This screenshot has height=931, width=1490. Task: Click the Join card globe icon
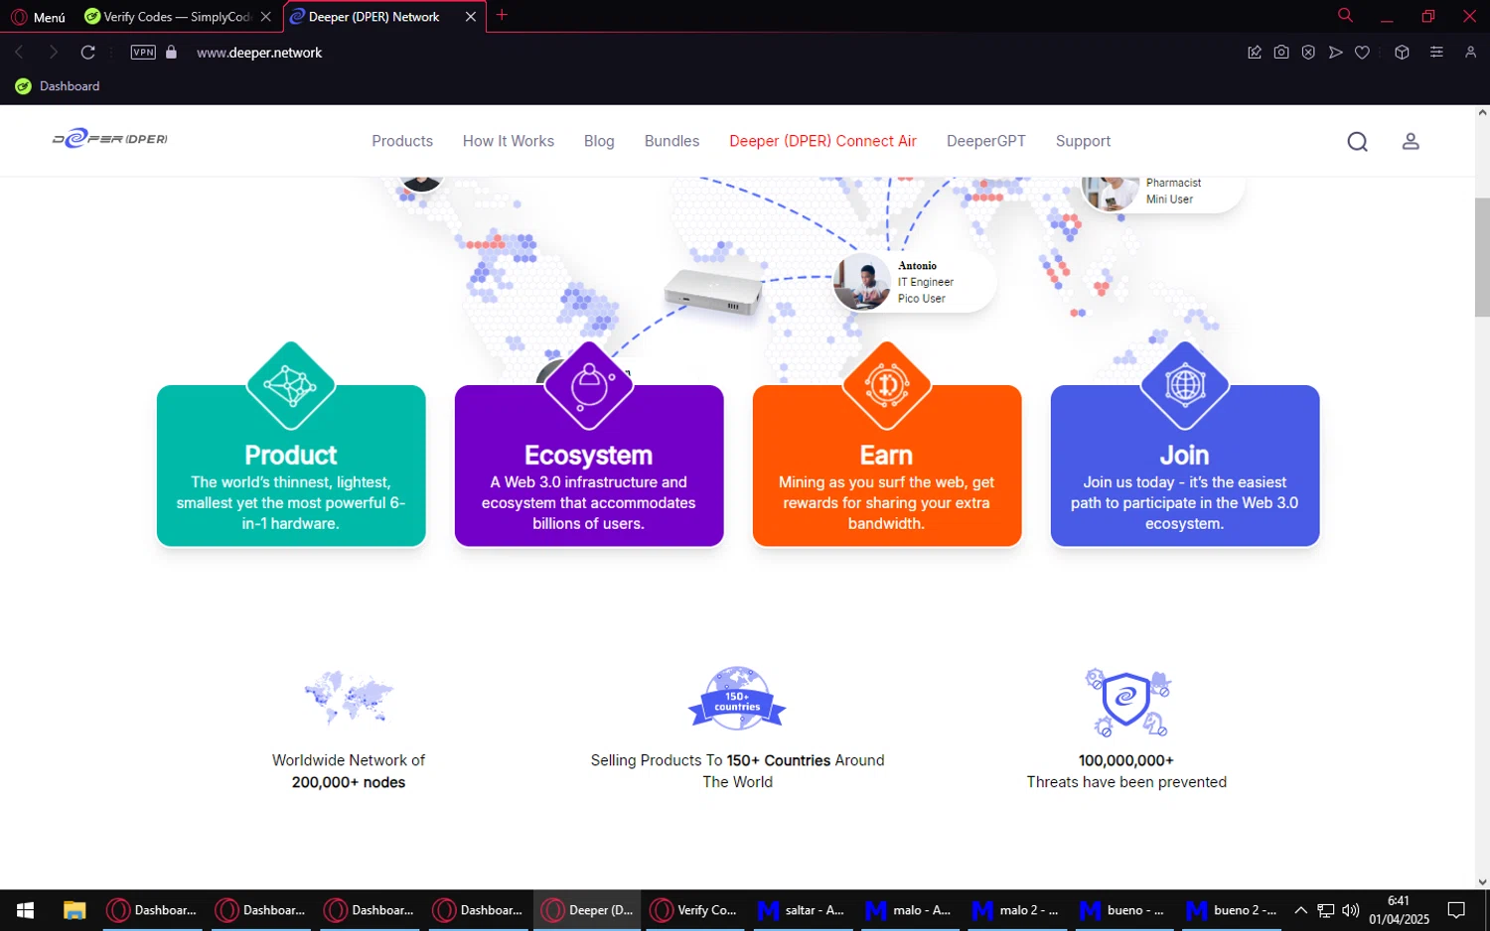[x=1185, y=386]
